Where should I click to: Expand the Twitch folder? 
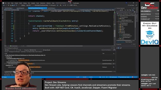click(118, 39)
